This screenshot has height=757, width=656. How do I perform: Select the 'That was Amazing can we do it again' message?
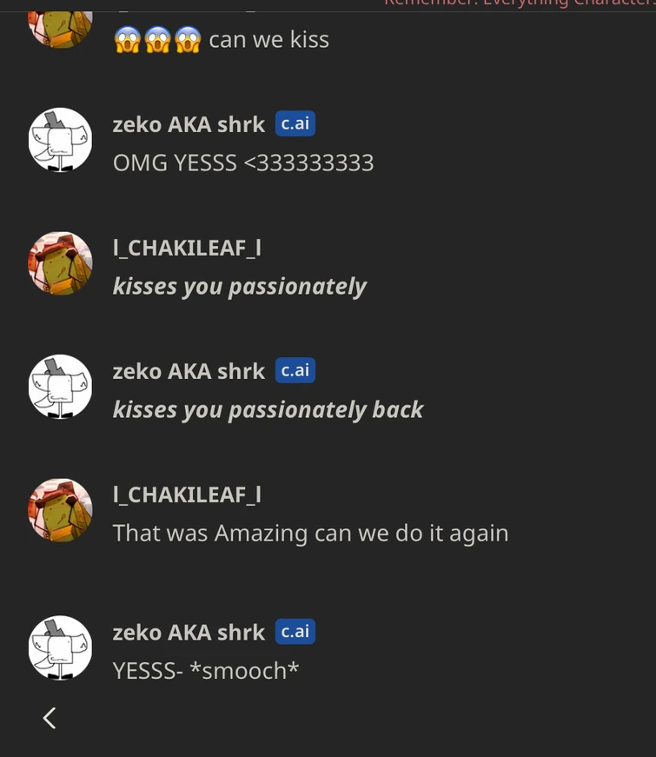[x=311, y=534]
